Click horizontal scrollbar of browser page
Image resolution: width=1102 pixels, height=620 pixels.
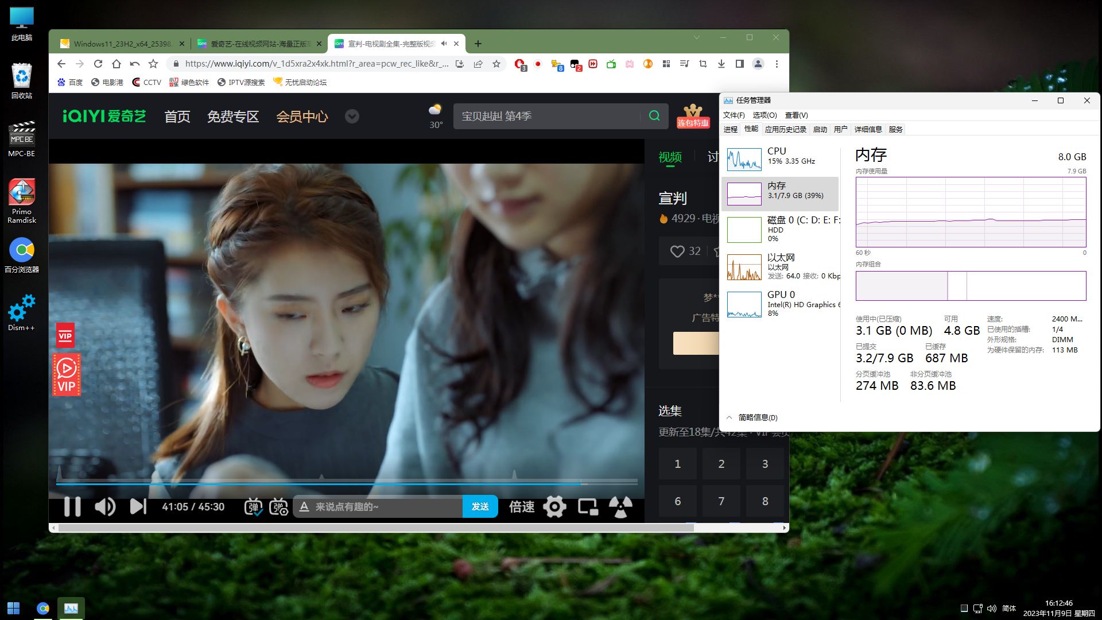[x=376, y=528]
